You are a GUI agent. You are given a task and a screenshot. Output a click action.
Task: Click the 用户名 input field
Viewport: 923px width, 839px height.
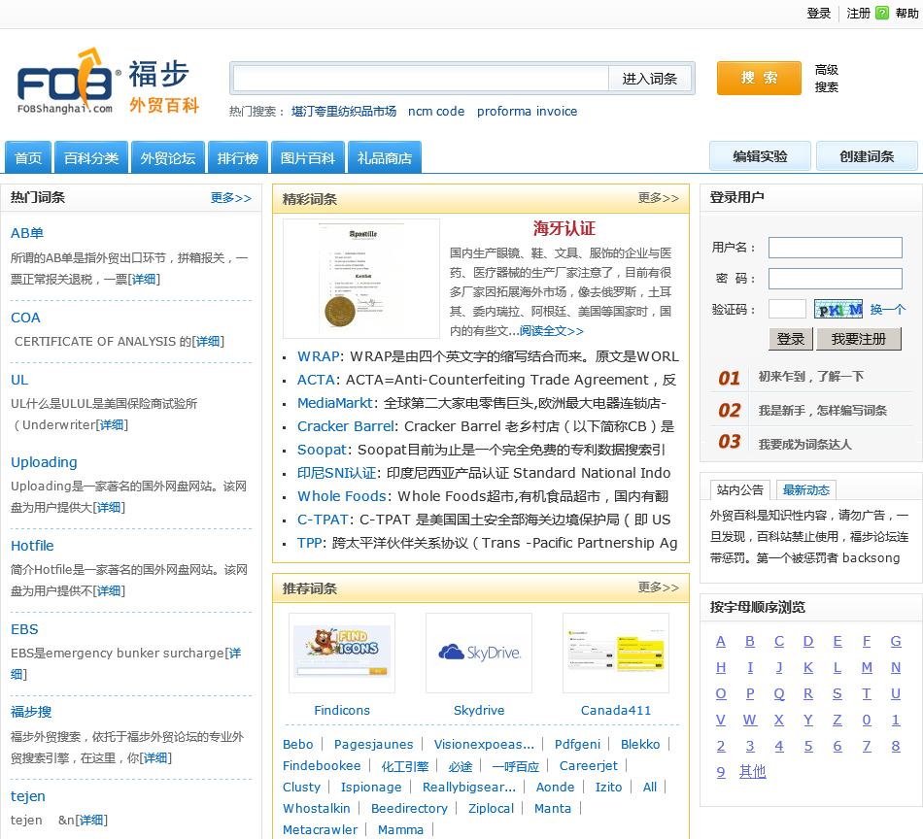(x=835, y=248)
